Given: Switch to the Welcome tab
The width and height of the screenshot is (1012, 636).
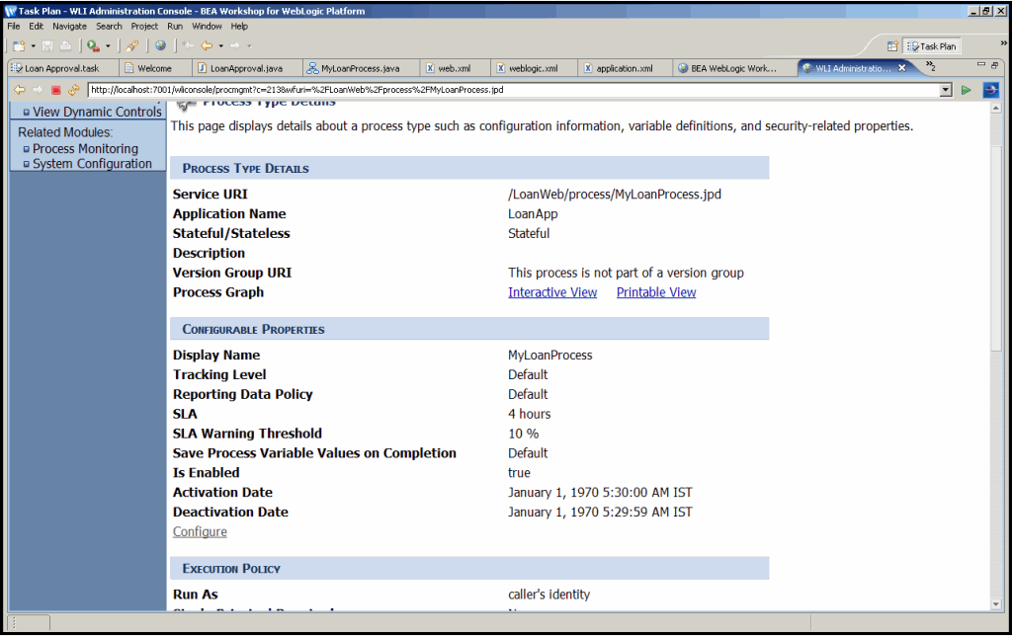Looking at the screenshot, I should click(x=154, y=68).
